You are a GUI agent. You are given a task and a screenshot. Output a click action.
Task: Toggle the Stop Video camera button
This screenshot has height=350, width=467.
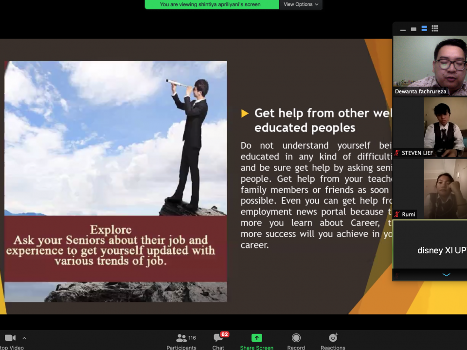click(10, 341)
